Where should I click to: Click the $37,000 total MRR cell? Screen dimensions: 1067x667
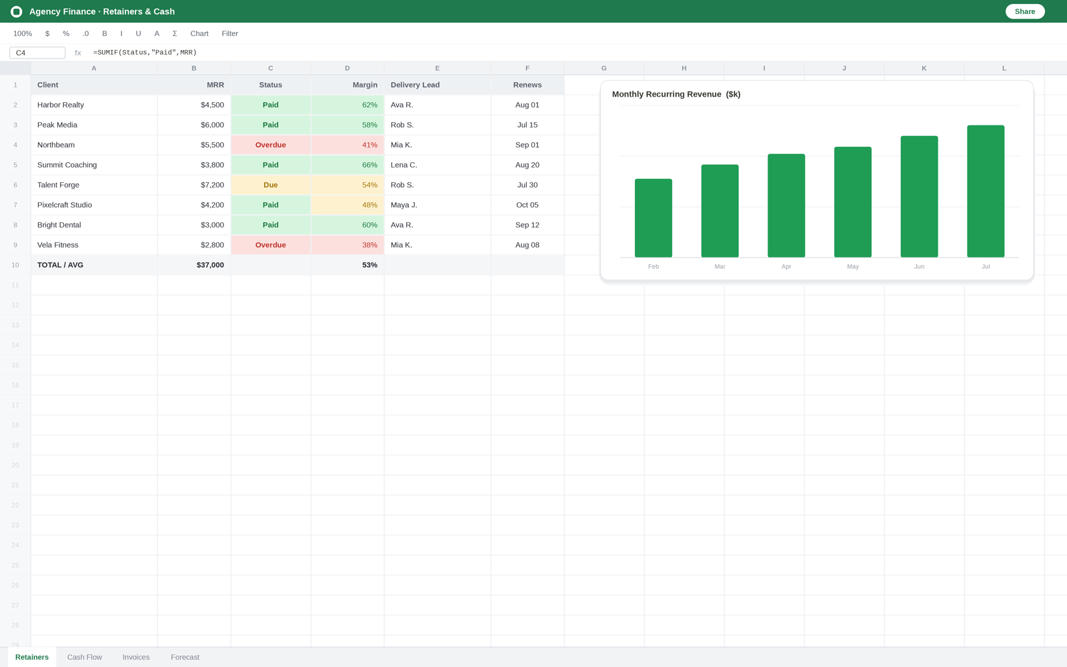point(194,265)
